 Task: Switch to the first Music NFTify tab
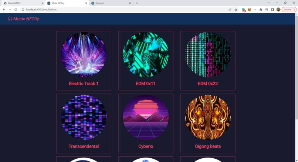tap(23, 3)
